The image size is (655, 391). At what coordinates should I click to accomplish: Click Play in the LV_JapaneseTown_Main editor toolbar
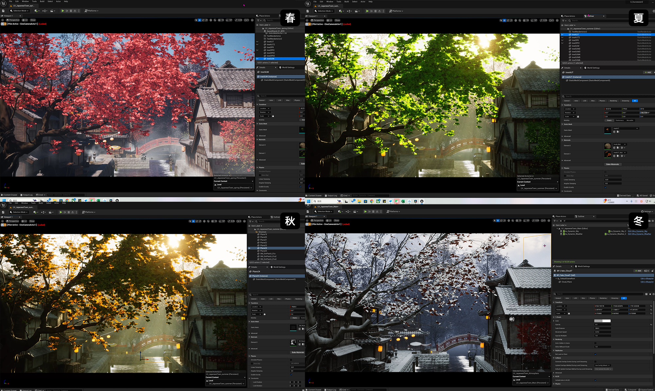tap(365, 212)
